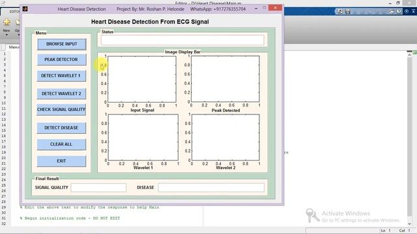Switch to the EDITOR ribbon tab
The height and width of the screenshot is (234, 417).
(x=14, y=12)
